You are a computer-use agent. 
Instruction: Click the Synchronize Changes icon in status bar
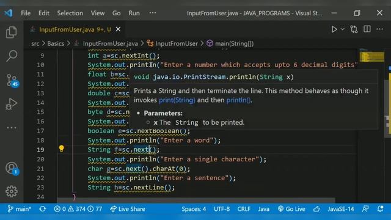pyautogui.click(x=42, y=209)
